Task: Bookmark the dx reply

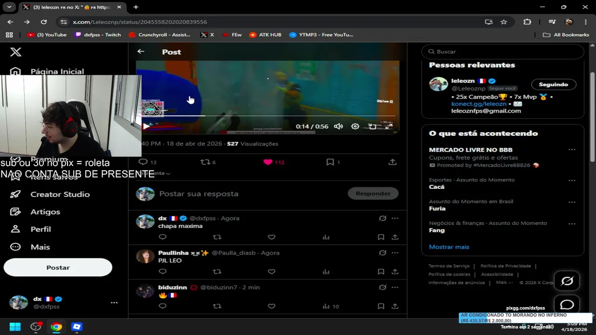Action: [381, 237]
